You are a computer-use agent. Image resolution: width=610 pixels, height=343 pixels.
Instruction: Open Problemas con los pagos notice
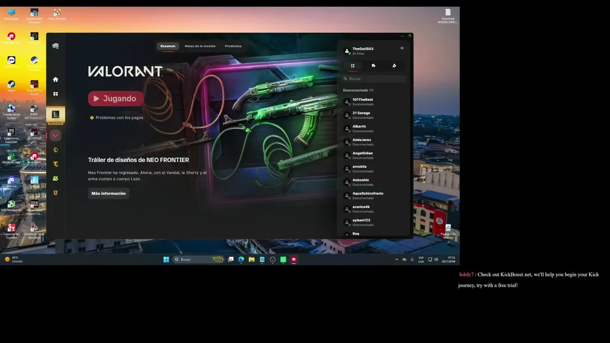click(x=117, y=118)
